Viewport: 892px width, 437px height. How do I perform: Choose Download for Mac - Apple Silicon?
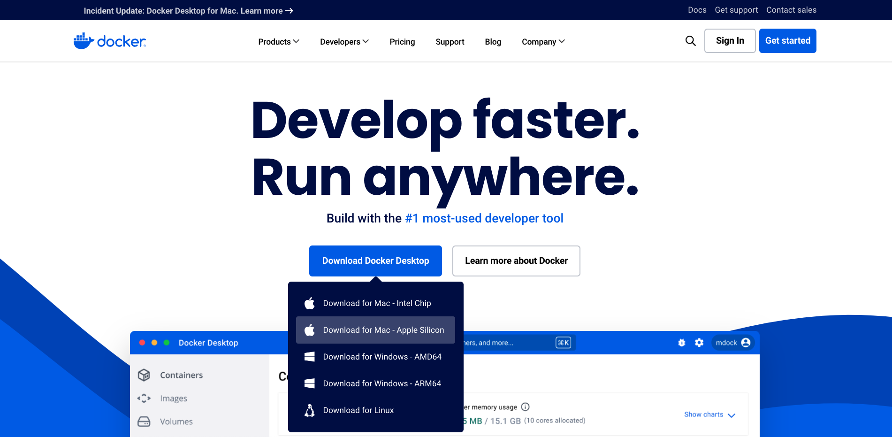coord(375,330)
